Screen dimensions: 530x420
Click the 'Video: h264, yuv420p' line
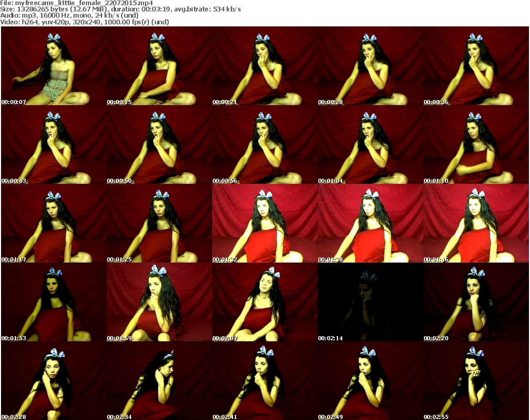(x=84, y=22)
